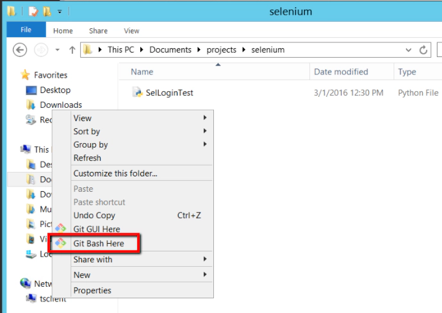Open the New submenu in context menu

(142, 275)
